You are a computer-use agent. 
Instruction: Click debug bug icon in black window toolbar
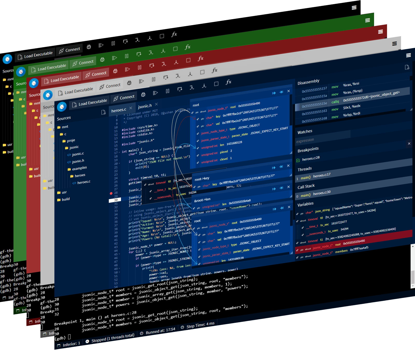coord(89,47)
